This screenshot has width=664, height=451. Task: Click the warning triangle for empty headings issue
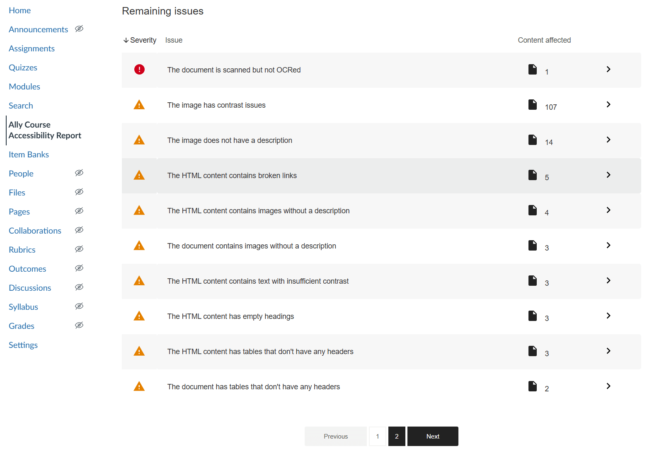(139, 316)
